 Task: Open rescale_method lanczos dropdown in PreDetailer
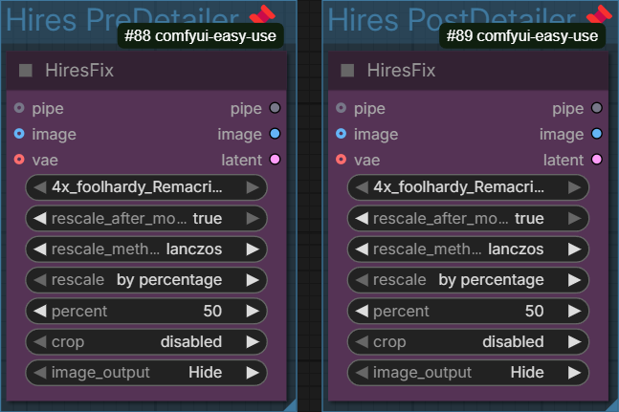146,249
